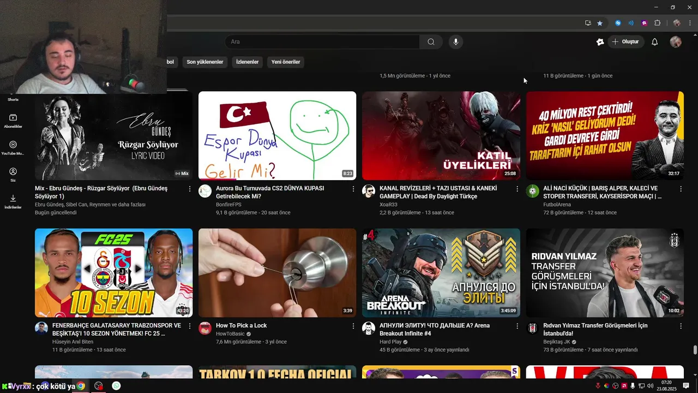Viewport: 698px width, 393px height.
Task: Play the lock picking video thumbnail
Action: click(x=277, y=273)
